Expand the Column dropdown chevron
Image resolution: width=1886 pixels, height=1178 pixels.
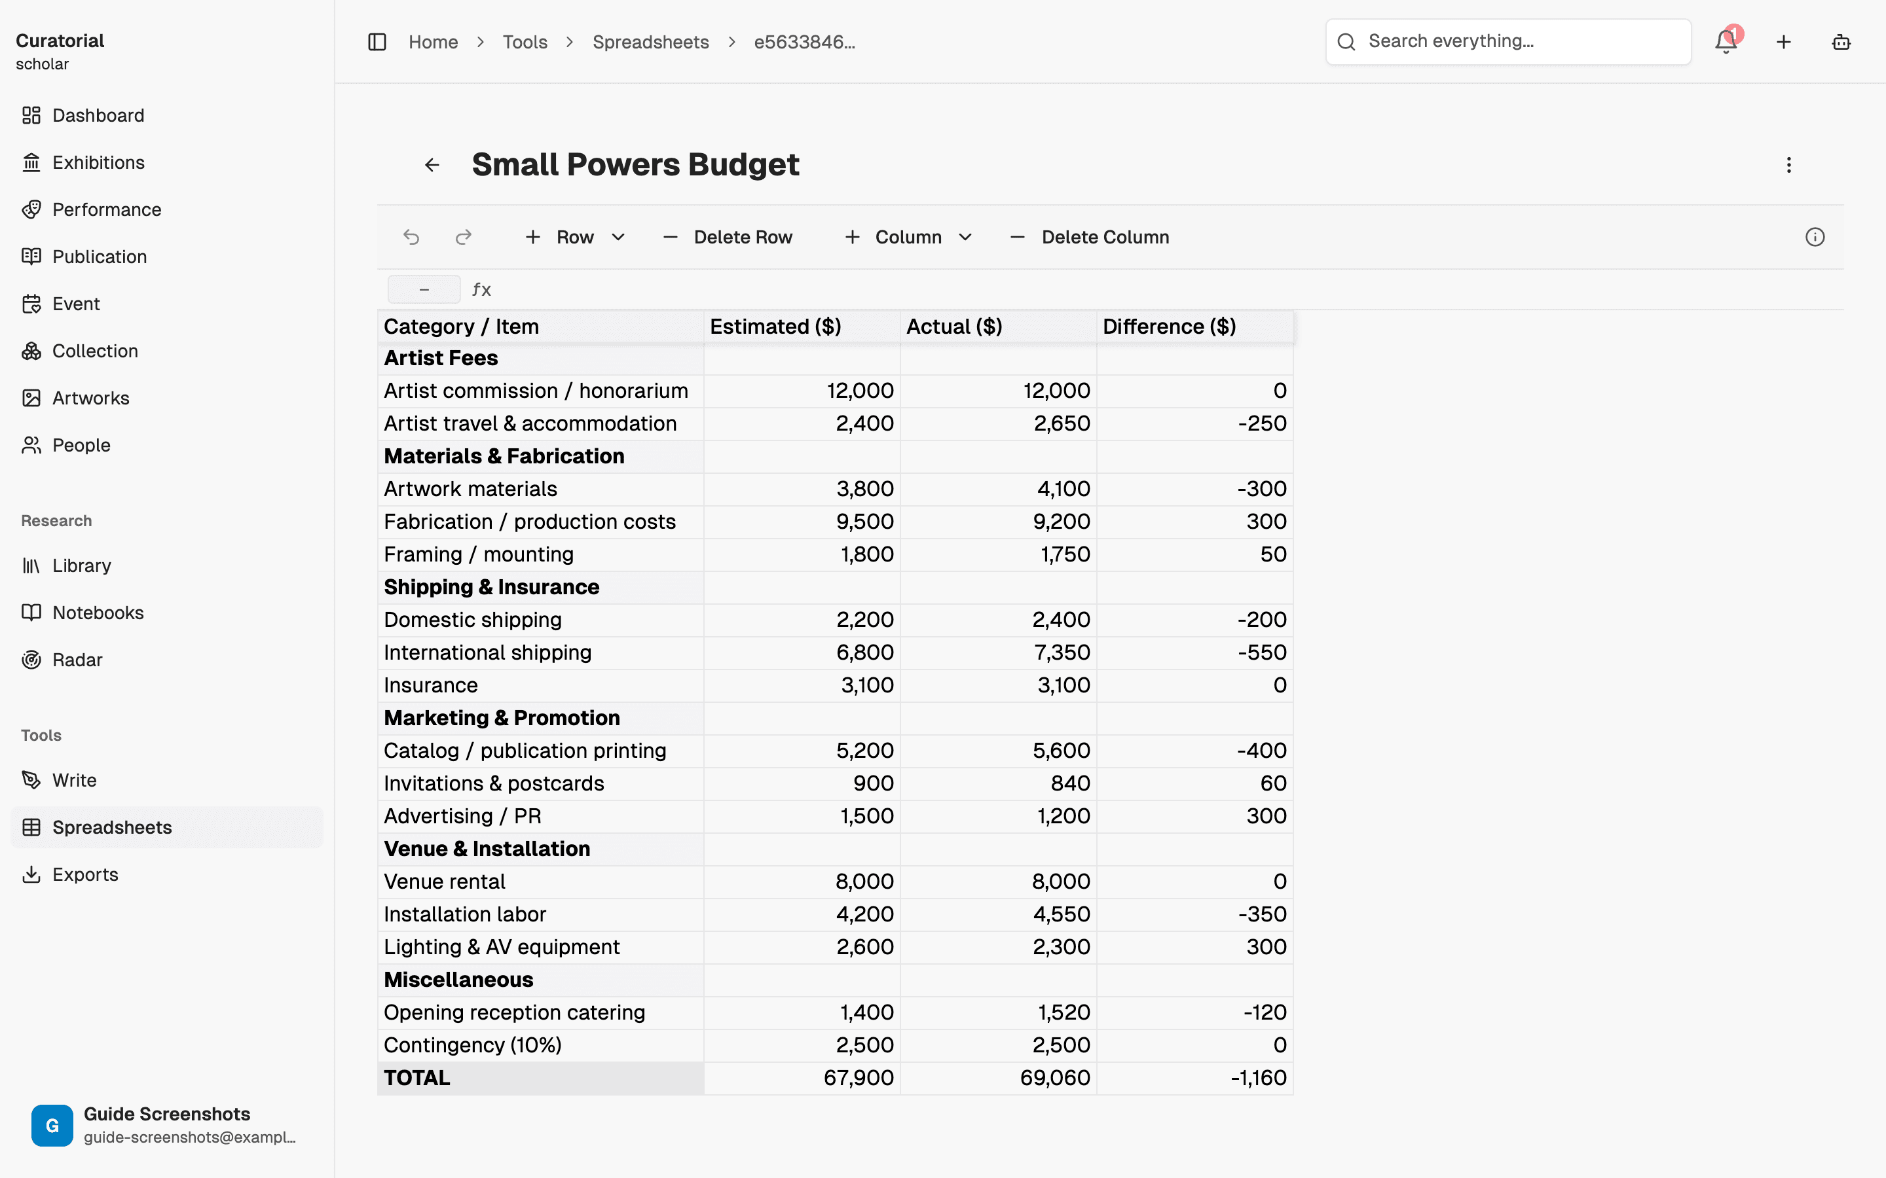[965, 237]
